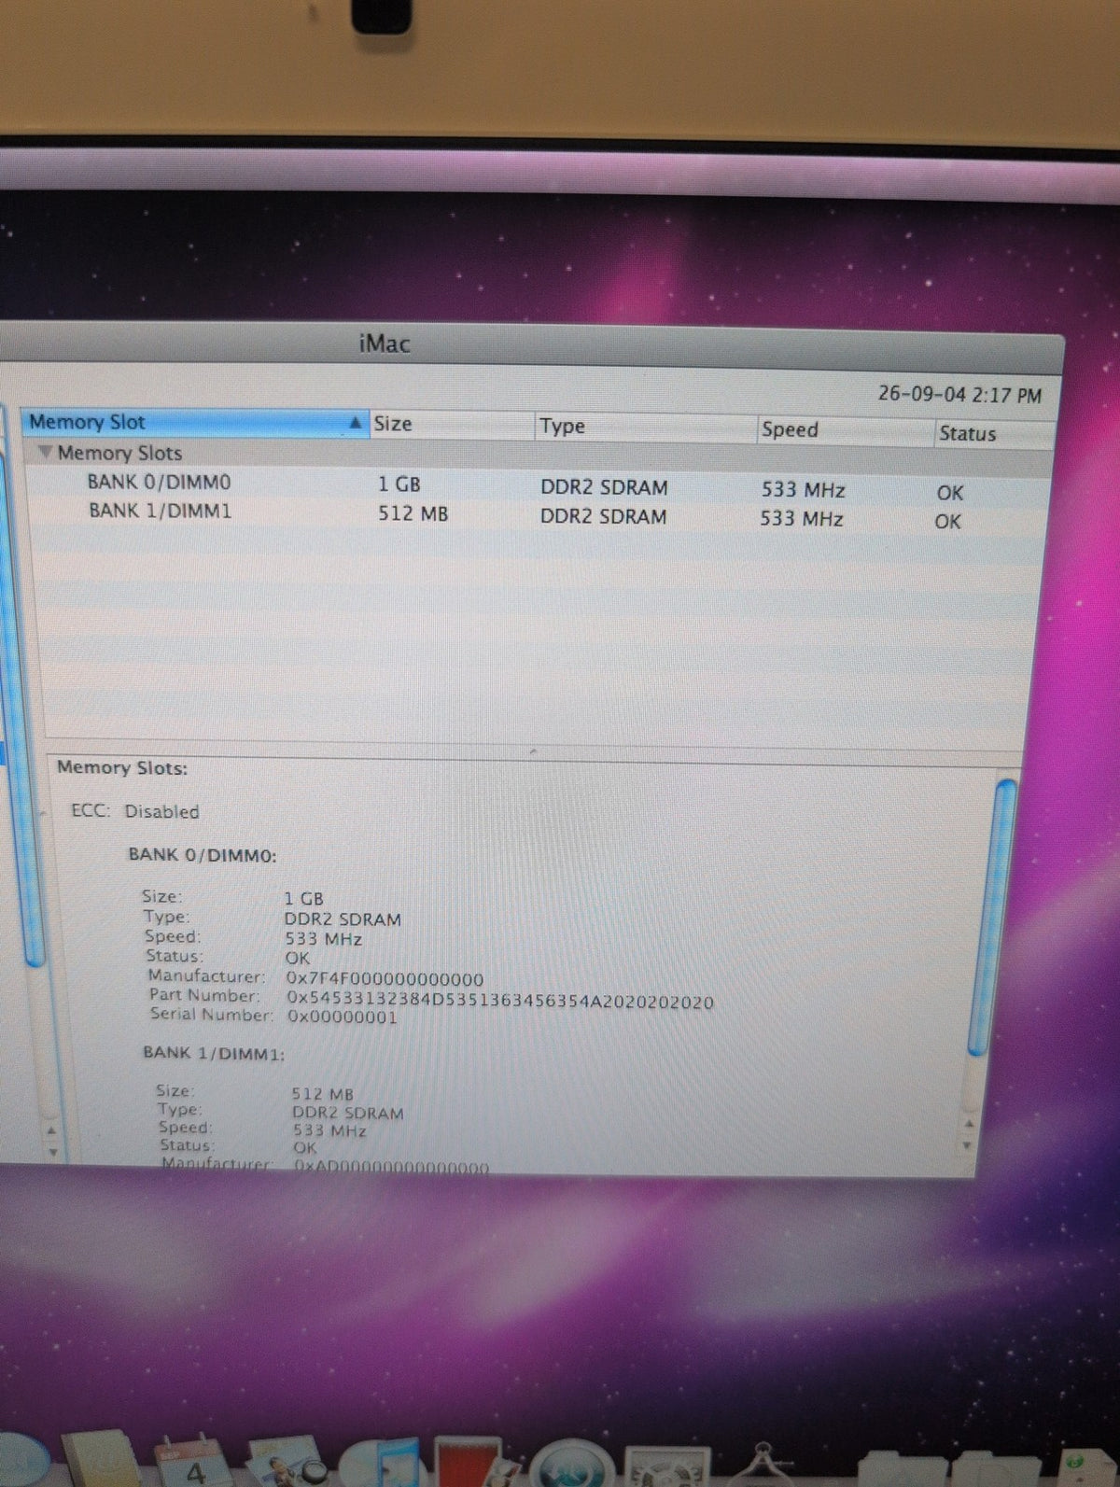Sort list by Speed column header
The image size is (1120, 1487).
tap(846, 430)
